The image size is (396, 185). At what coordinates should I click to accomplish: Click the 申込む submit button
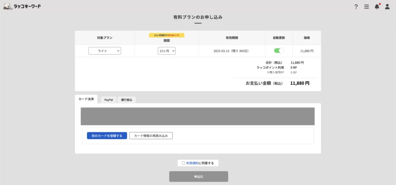[198, 176]
